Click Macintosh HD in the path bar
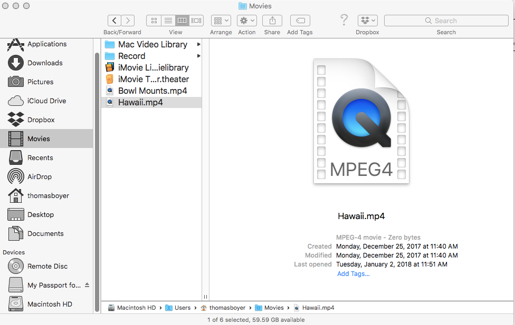This screenshot has height=325, width=515. coord(132,308)
